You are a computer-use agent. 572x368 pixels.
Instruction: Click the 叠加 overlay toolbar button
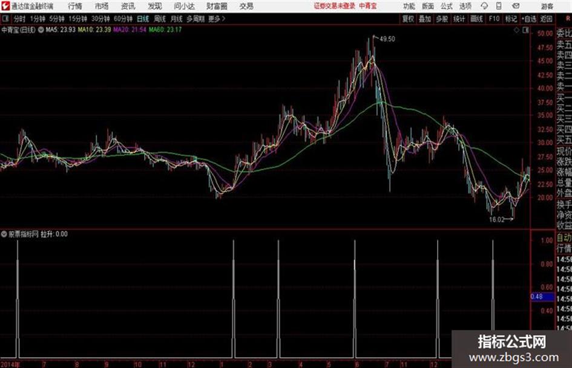coord(425,19)
